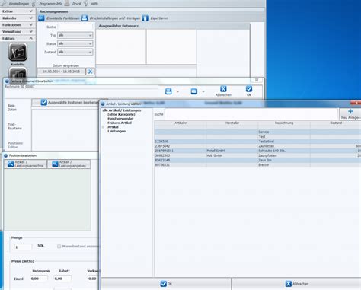The height and width of the screenshot is (290, 361).
Task: Select the 'Zaun 2m' row in the table
Action: pos(257,160)
